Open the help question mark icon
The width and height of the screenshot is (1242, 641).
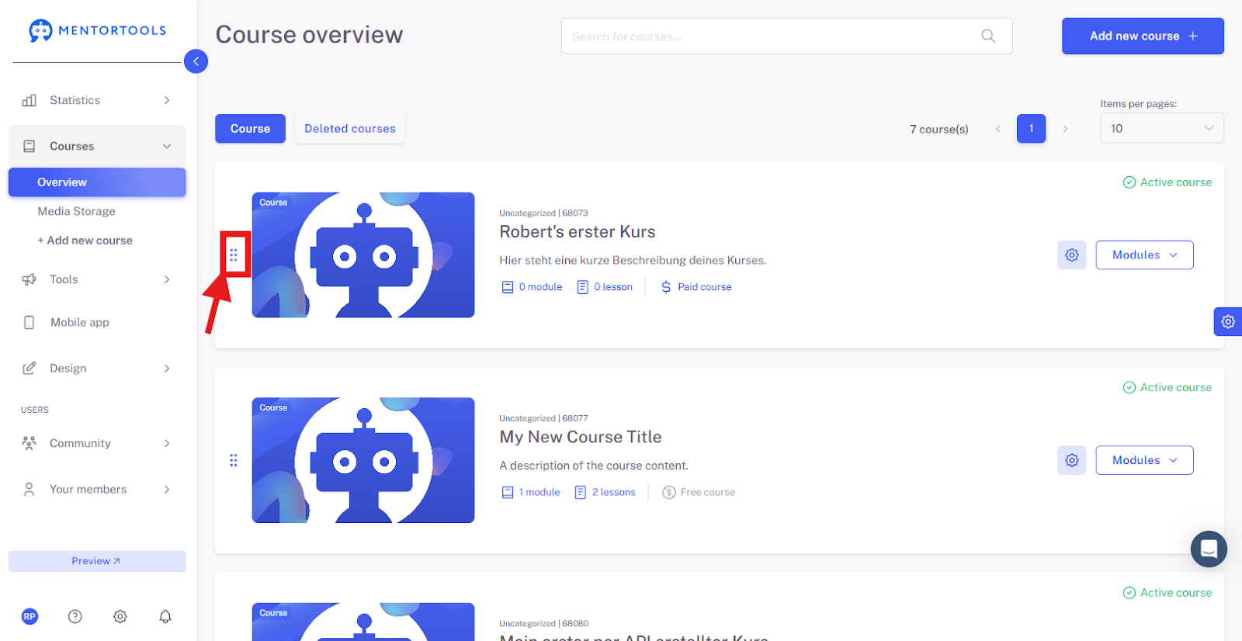(75, 616)
